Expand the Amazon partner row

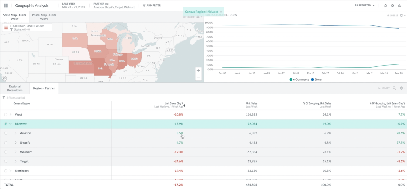click(16, 133)
